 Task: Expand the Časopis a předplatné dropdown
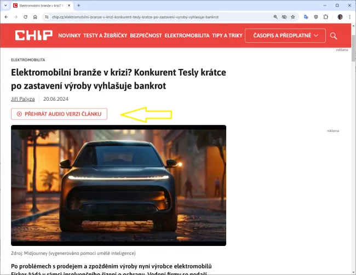285,36
